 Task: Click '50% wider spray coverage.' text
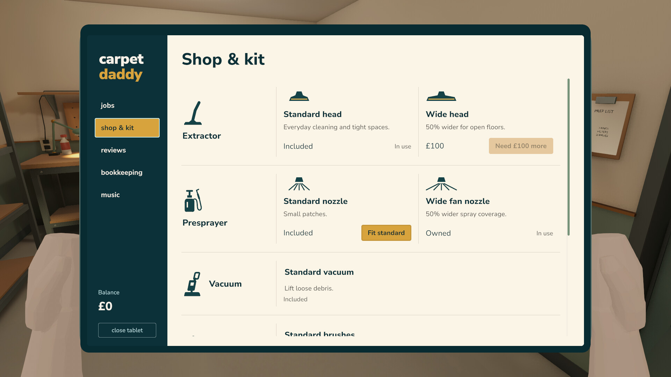click(x=466, y=214)
